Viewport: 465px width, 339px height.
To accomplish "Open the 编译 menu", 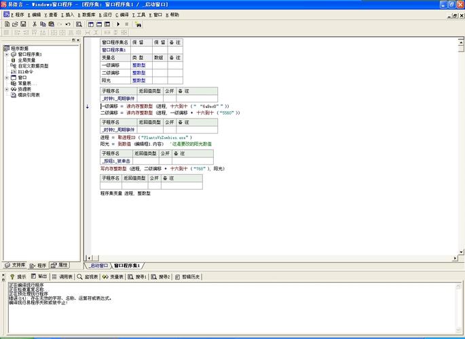I will point(122,14).
